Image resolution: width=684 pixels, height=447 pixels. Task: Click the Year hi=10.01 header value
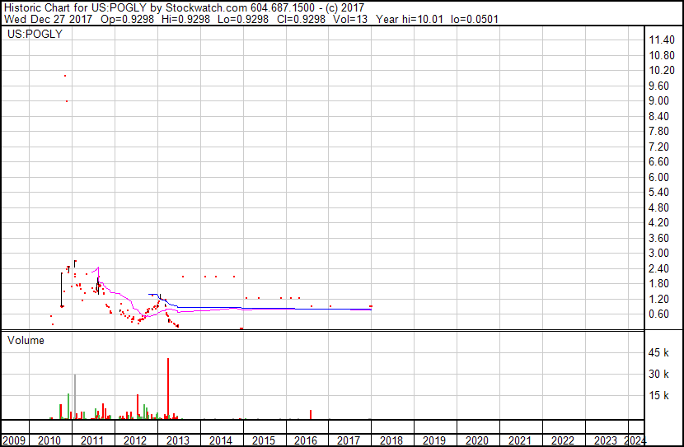pyautogui.click(x=410, y=19)
